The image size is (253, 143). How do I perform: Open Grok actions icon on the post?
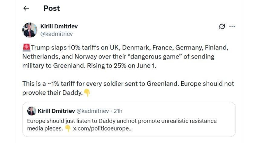click(222, 27)
